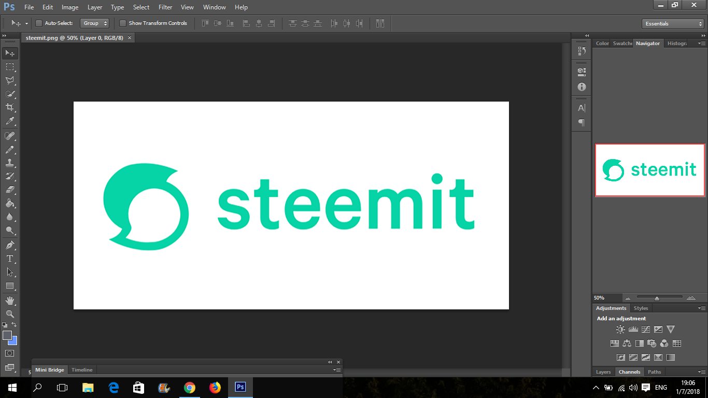Image resolution: width=708 pixels, height=398 pixels.
Task: Click the Navigator zoom in button
Action: point(691,298)
